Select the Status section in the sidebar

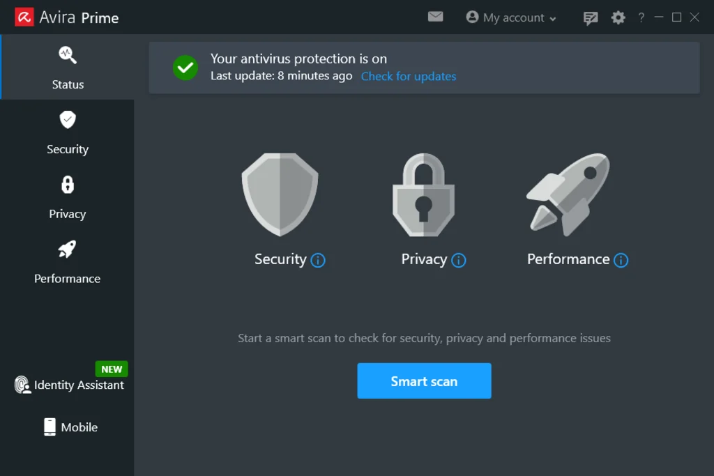[67, 68]
